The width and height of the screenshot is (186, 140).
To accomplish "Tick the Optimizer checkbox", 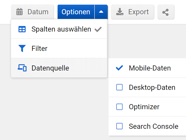I will (119, 107).
